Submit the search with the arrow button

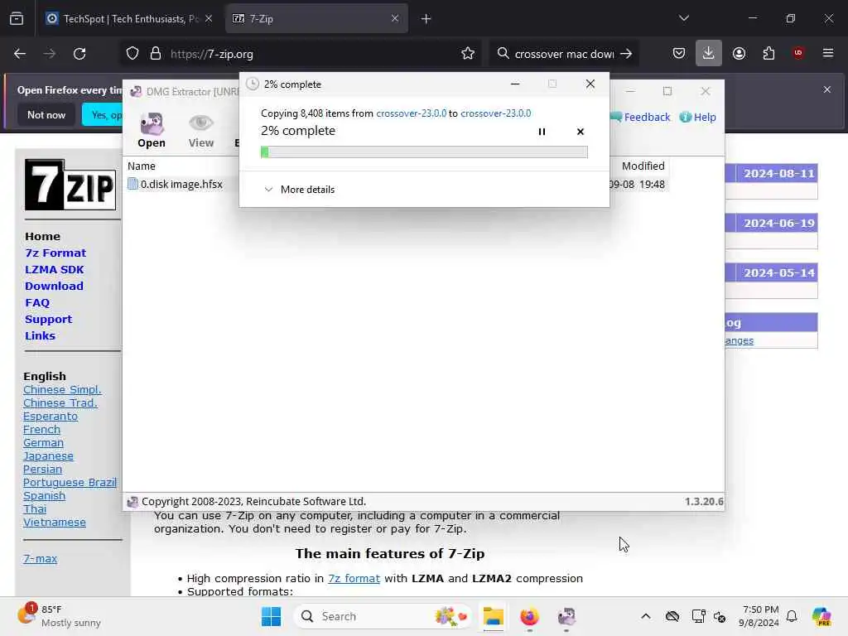626,54
